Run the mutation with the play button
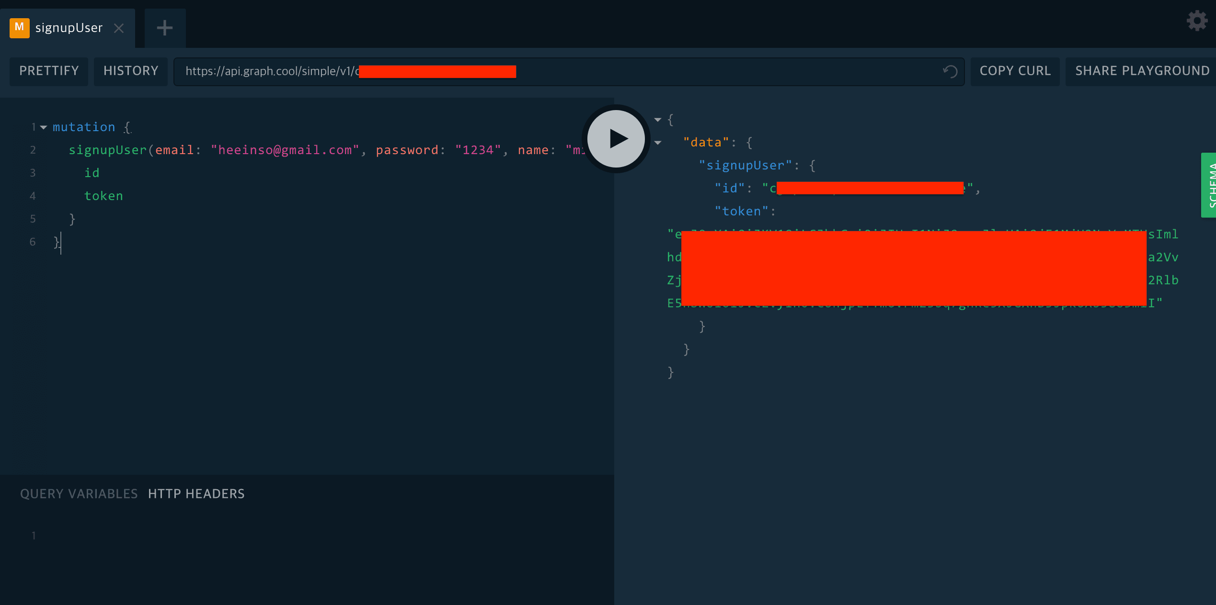Image resolution: width=1216 pixels, height=605 pixels. click(616, 139)
